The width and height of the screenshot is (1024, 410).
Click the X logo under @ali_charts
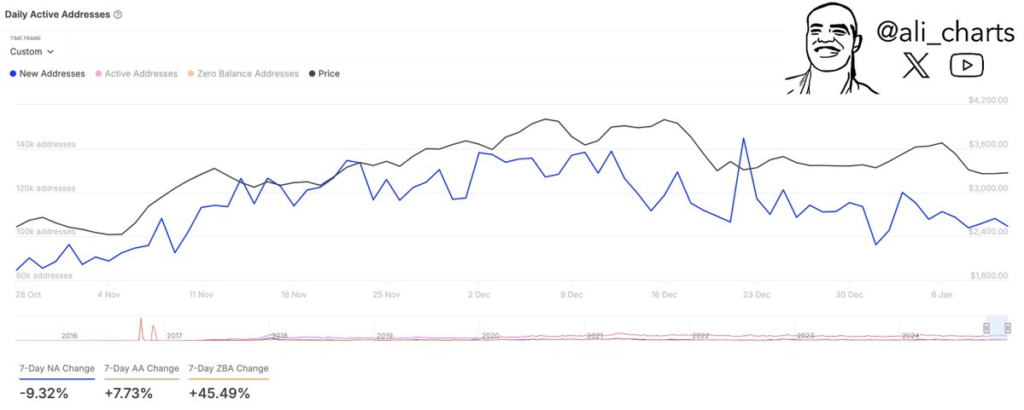915,66
